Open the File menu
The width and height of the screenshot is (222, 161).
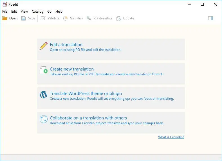[x=5, y=12]
